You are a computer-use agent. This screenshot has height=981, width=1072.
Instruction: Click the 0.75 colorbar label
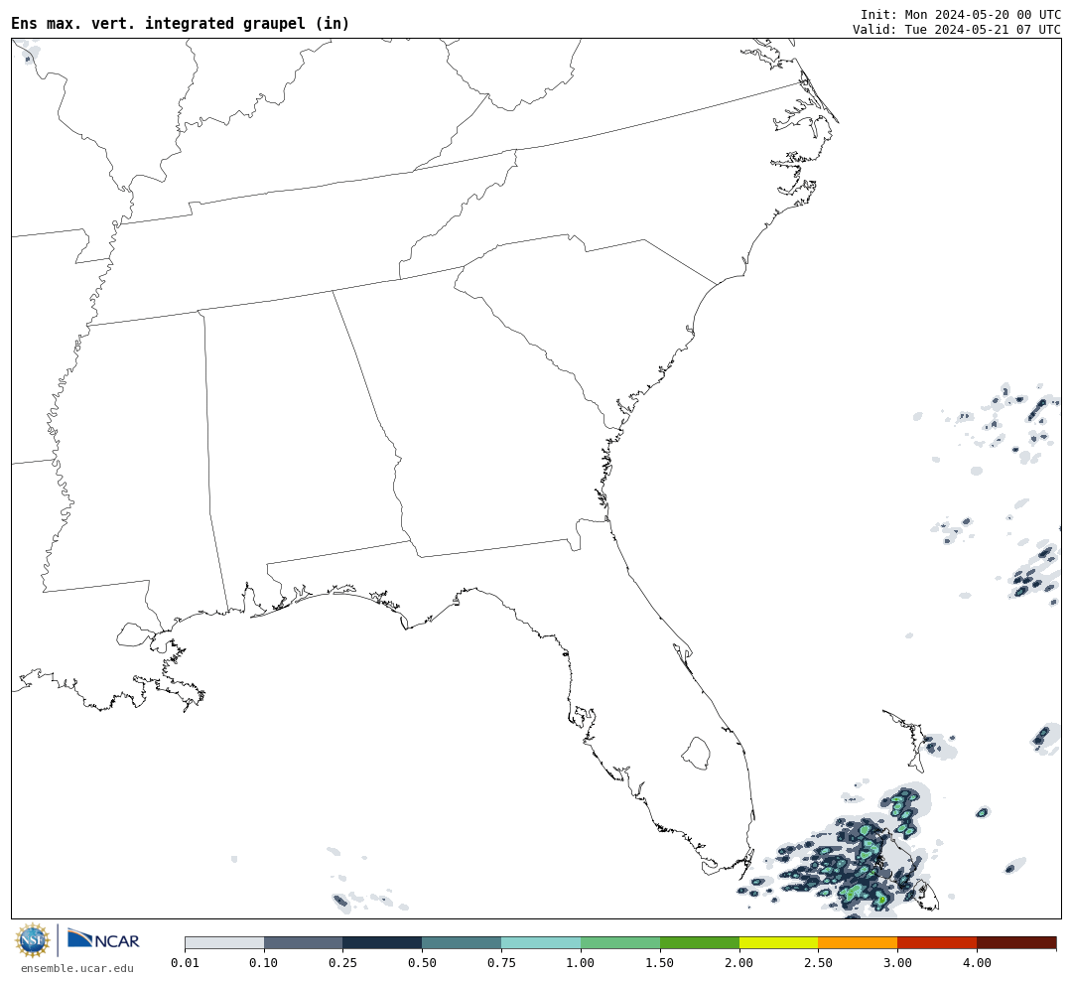[x=502, y=963]
